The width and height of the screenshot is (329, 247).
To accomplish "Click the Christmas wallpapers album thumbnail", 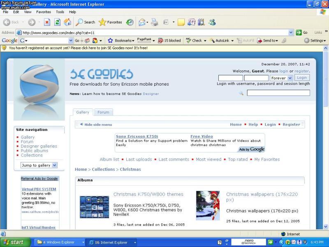I will pos(208,205).
